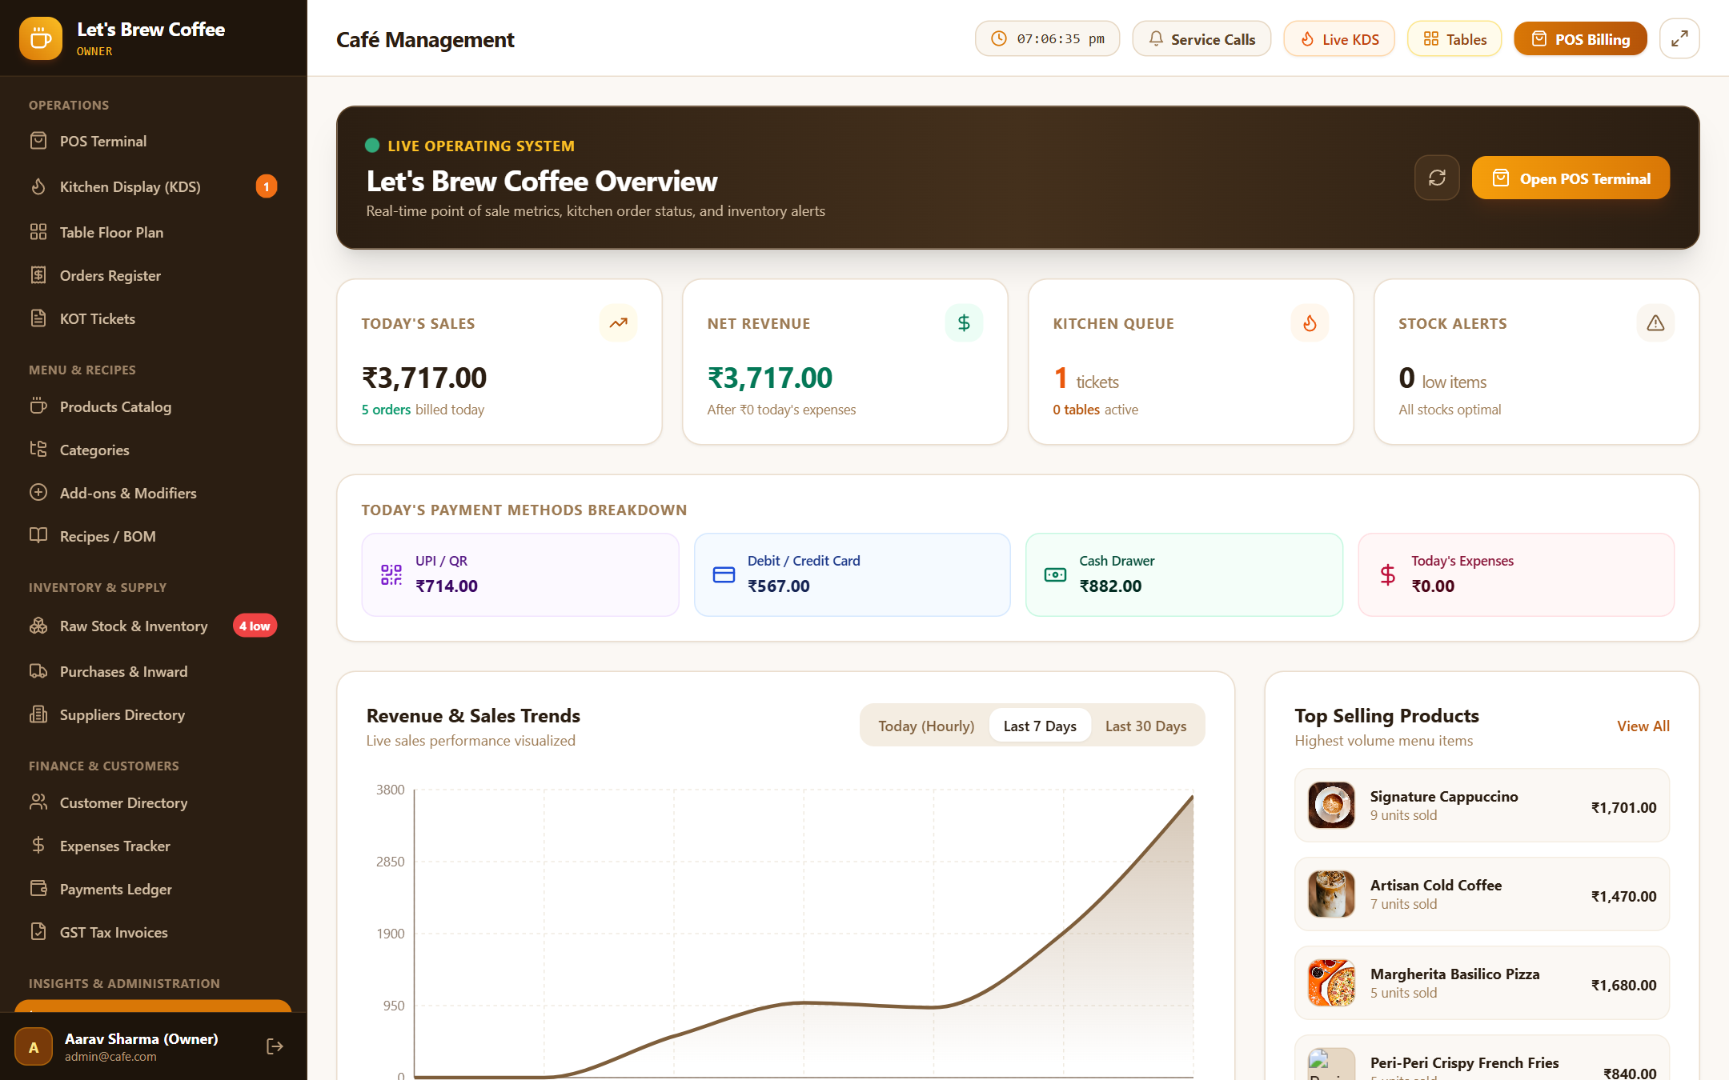Open Customer Directory
Image resolution: width=1729 pixels, height=1080 pixels.
[x=154, y=802]
